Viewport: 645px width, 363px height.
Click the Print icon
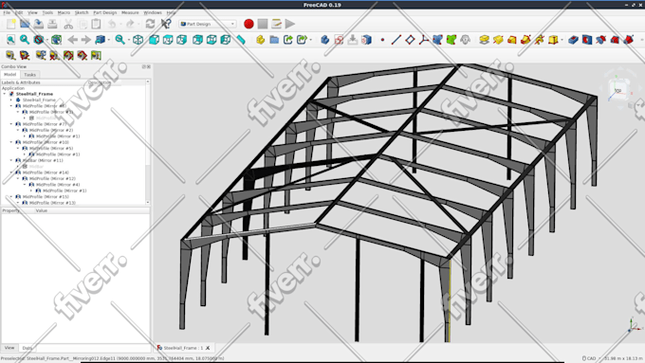52,24
